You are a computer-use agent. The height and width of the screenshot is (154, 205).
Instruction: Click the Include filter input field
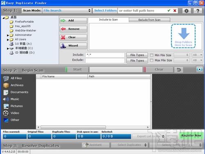pos(105,55)
